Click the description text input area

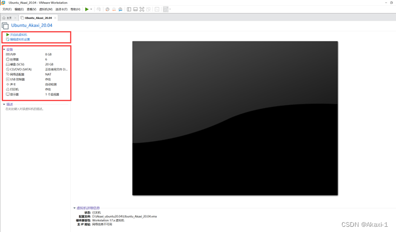(25, 109)
